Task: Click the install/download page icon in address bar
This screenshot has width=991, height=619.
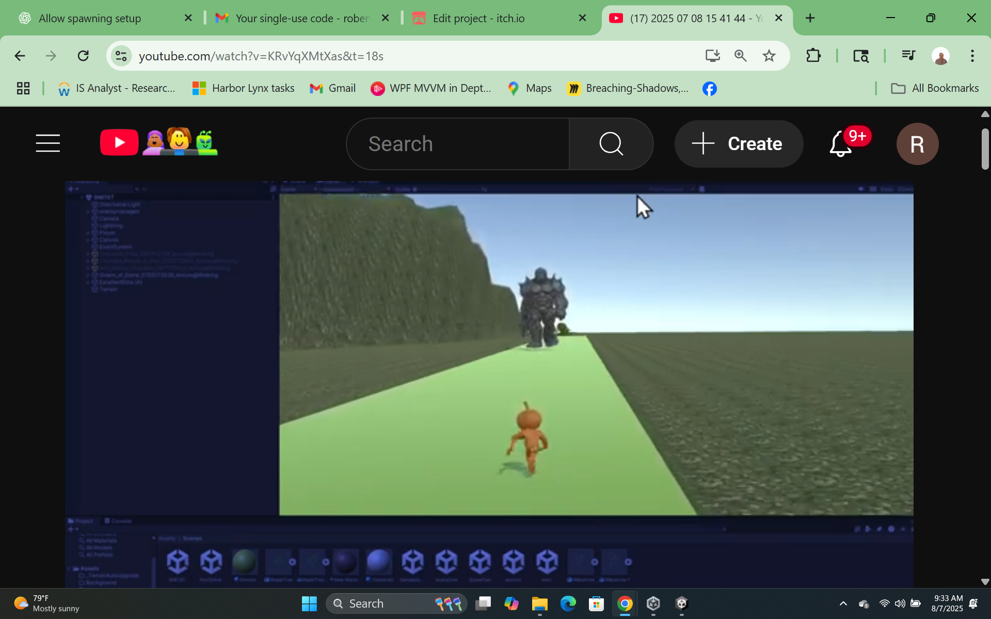Action: coord(712,56)
